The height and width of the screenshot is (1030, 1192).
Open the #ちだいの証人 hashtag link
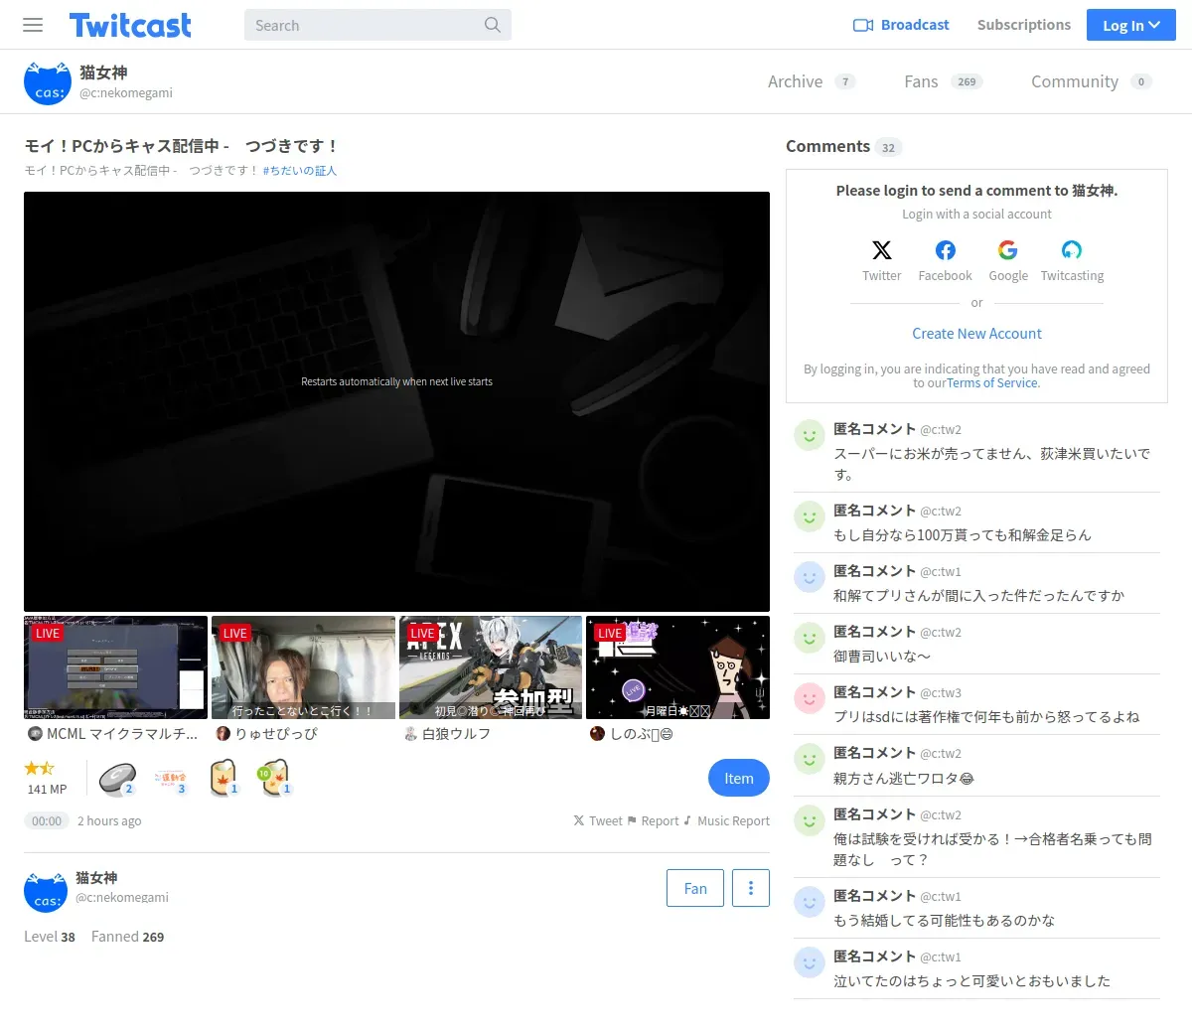click(300, 171)
